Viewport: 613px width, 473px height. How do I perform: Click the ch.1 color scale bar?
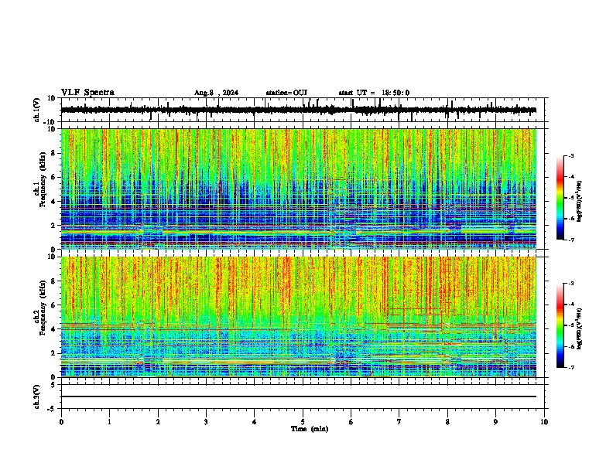560,198
